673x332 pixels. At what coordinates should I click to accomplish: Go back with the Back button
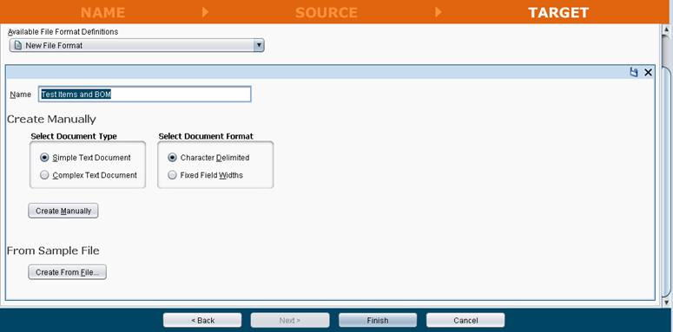click(x=202, y=320)
